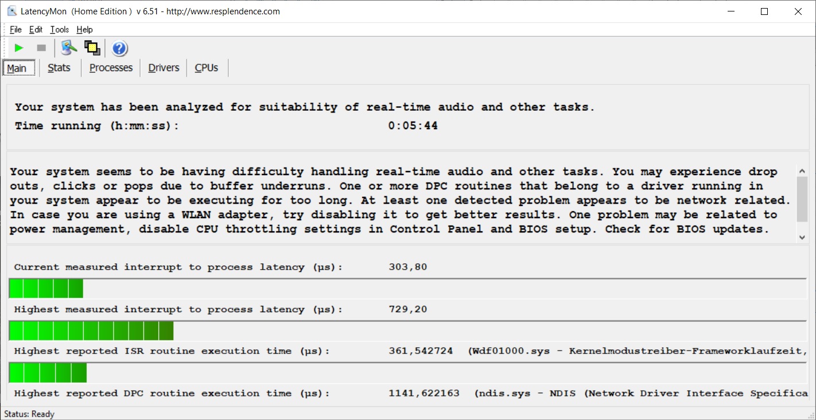
Task: Click the highest interrupt to process latency bar
Action: coord(91,331)
